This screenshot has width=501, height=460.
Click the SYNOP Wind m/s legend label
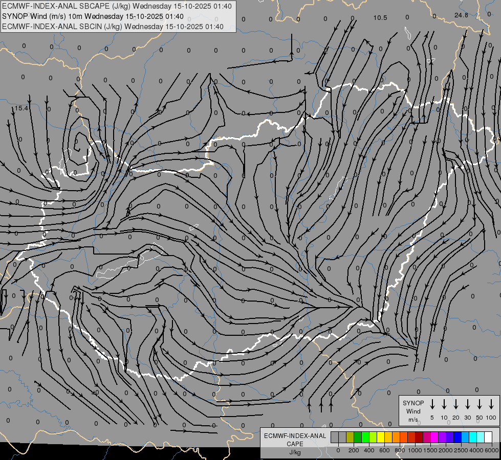(x=413, y=411)
